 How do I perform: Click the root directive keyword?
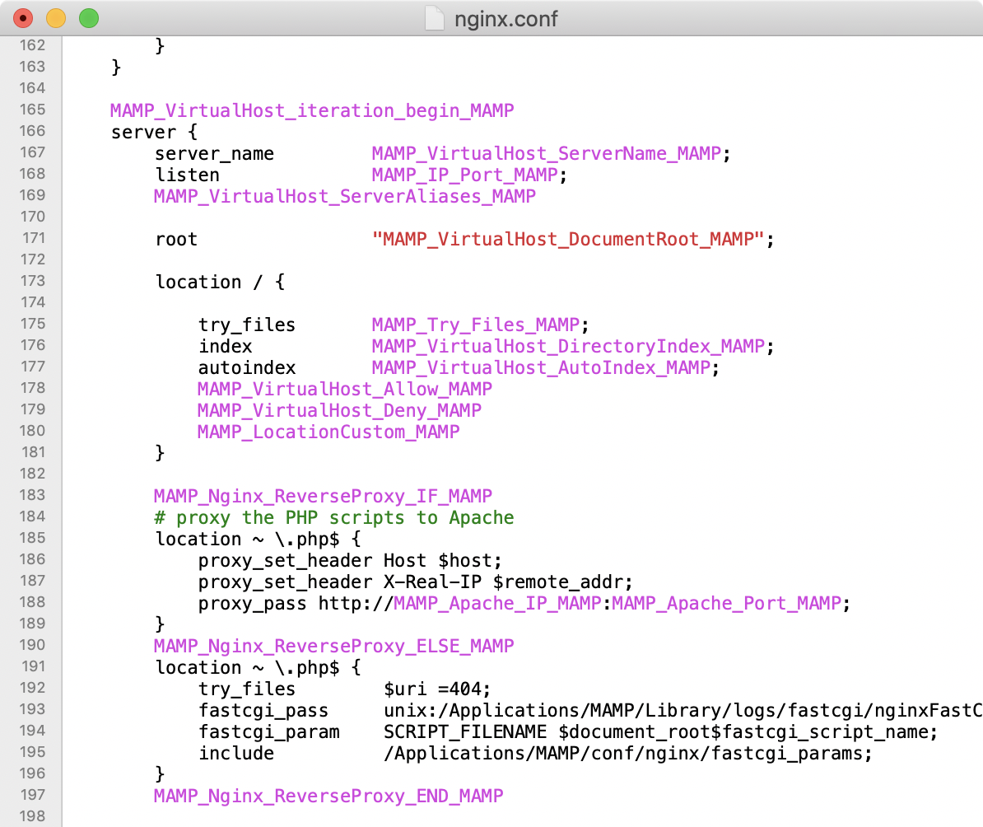pos(176,239)
